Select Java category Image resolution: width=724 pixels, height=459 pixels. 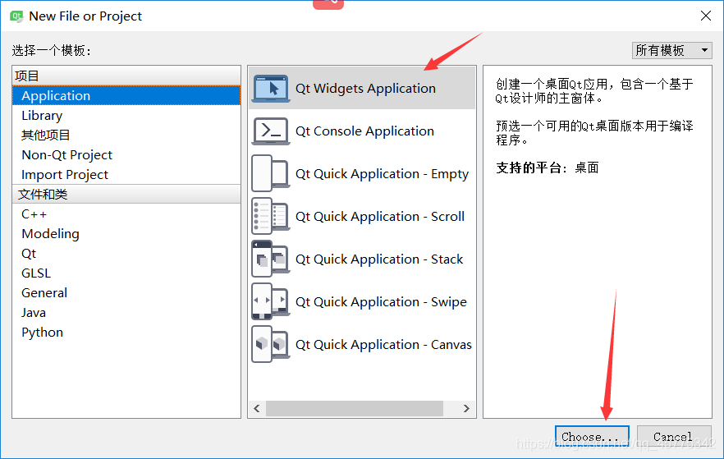coord(126,313)
